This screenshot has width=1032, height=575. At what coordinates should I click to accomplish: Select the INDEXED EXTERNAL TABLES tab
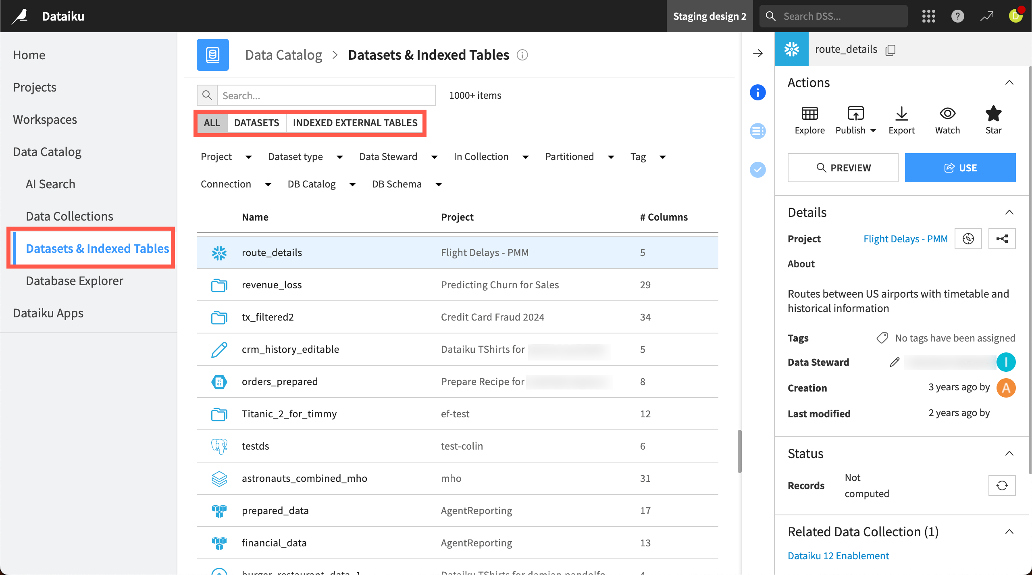355,123
